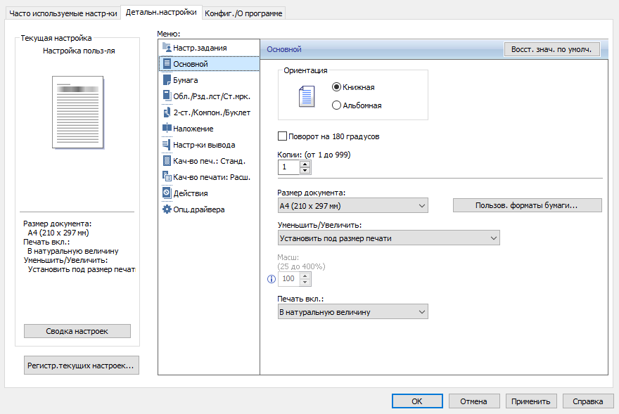Click the Опц.драйвера gear icon

167,209
